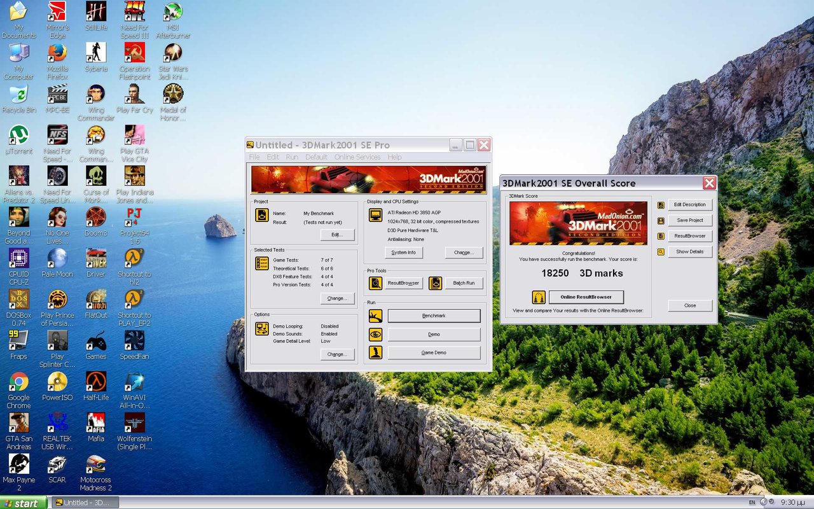Select the Half-Life desktop icon
This screenshot has width=814, height=509.
pyautogui.click(x=96, y=386)
